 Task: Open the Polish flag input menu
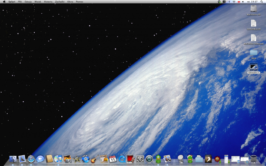[x=239, y=2]
